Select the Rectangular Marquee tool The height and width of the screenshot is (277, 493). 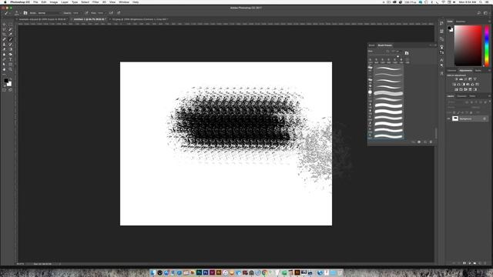tap(10, 24)
